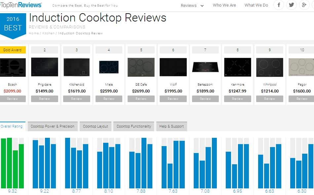Viewport: 314px width, 195px height.
Task: Click Review button under GE Cafe
Action: click(x=141, y=99)
